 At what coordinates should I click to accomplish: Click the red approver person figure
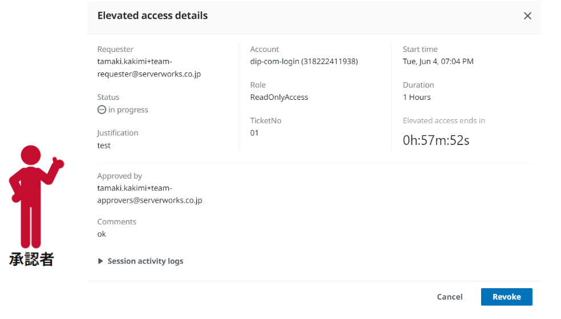click(36, 196)
